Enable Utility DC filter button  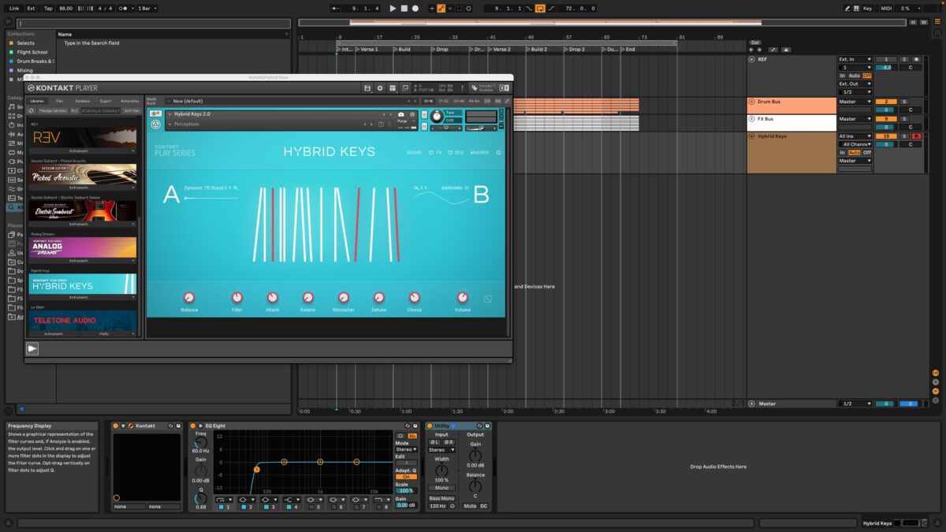[483, 505]
